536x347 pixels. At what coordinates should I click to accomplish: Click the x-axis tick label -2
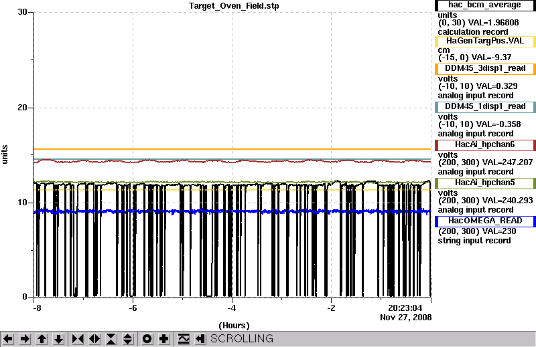[x=331, y=308]
